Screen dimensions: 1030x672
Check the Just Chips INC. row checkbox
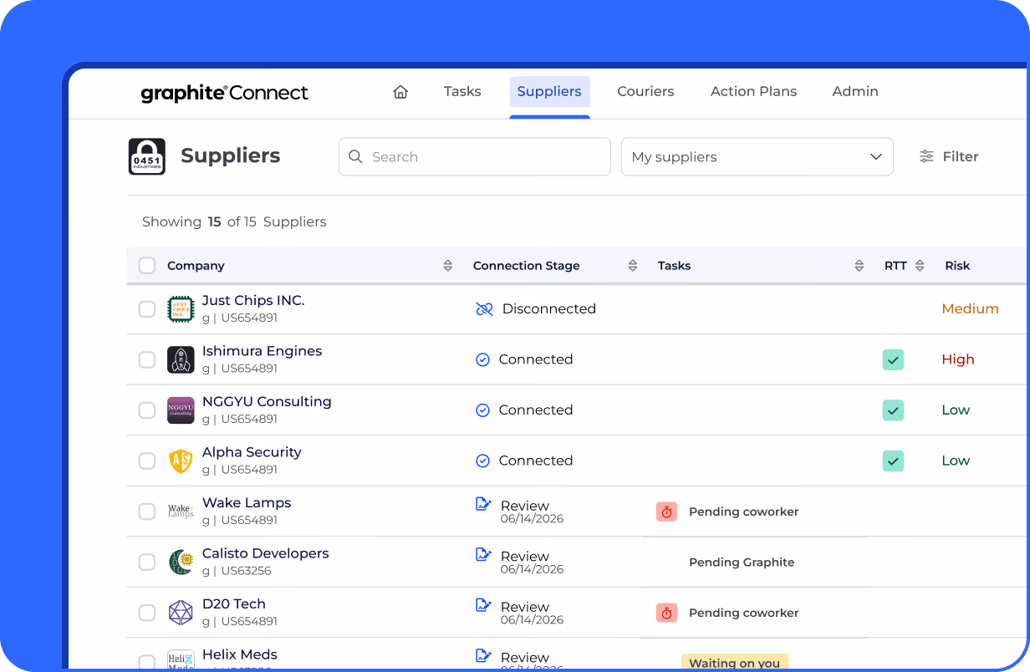pos(147,309)
